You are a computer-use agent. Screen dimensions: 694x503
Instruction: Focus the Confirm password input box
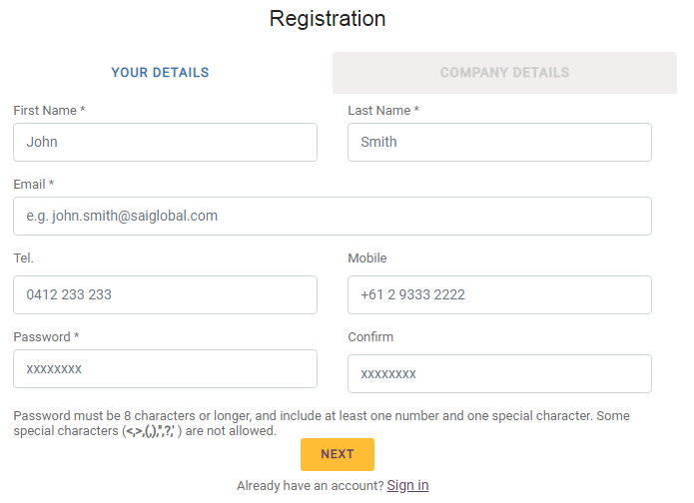[499, 374]
